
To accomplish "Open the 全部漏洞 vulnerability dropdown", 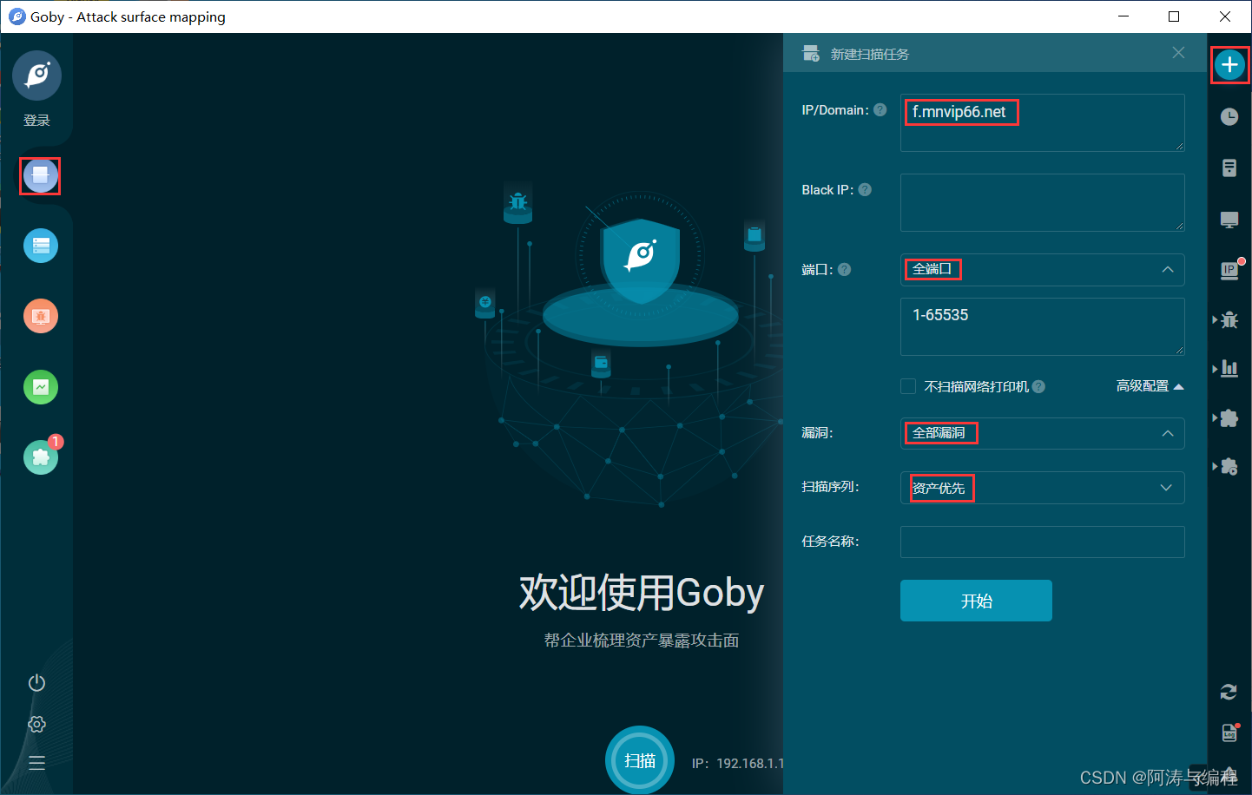I will [1042, 433].
